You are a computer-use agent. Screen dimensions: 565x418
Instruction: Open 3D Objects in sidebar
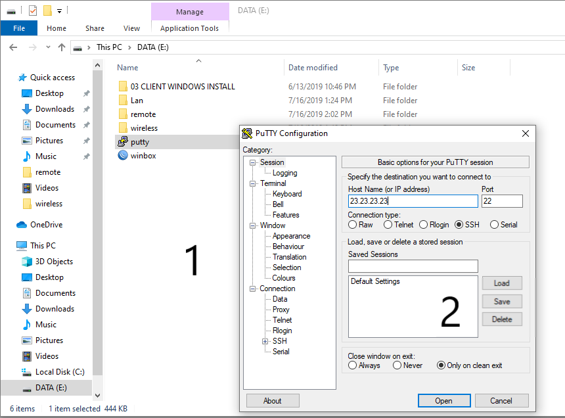(x=54, y=262)
